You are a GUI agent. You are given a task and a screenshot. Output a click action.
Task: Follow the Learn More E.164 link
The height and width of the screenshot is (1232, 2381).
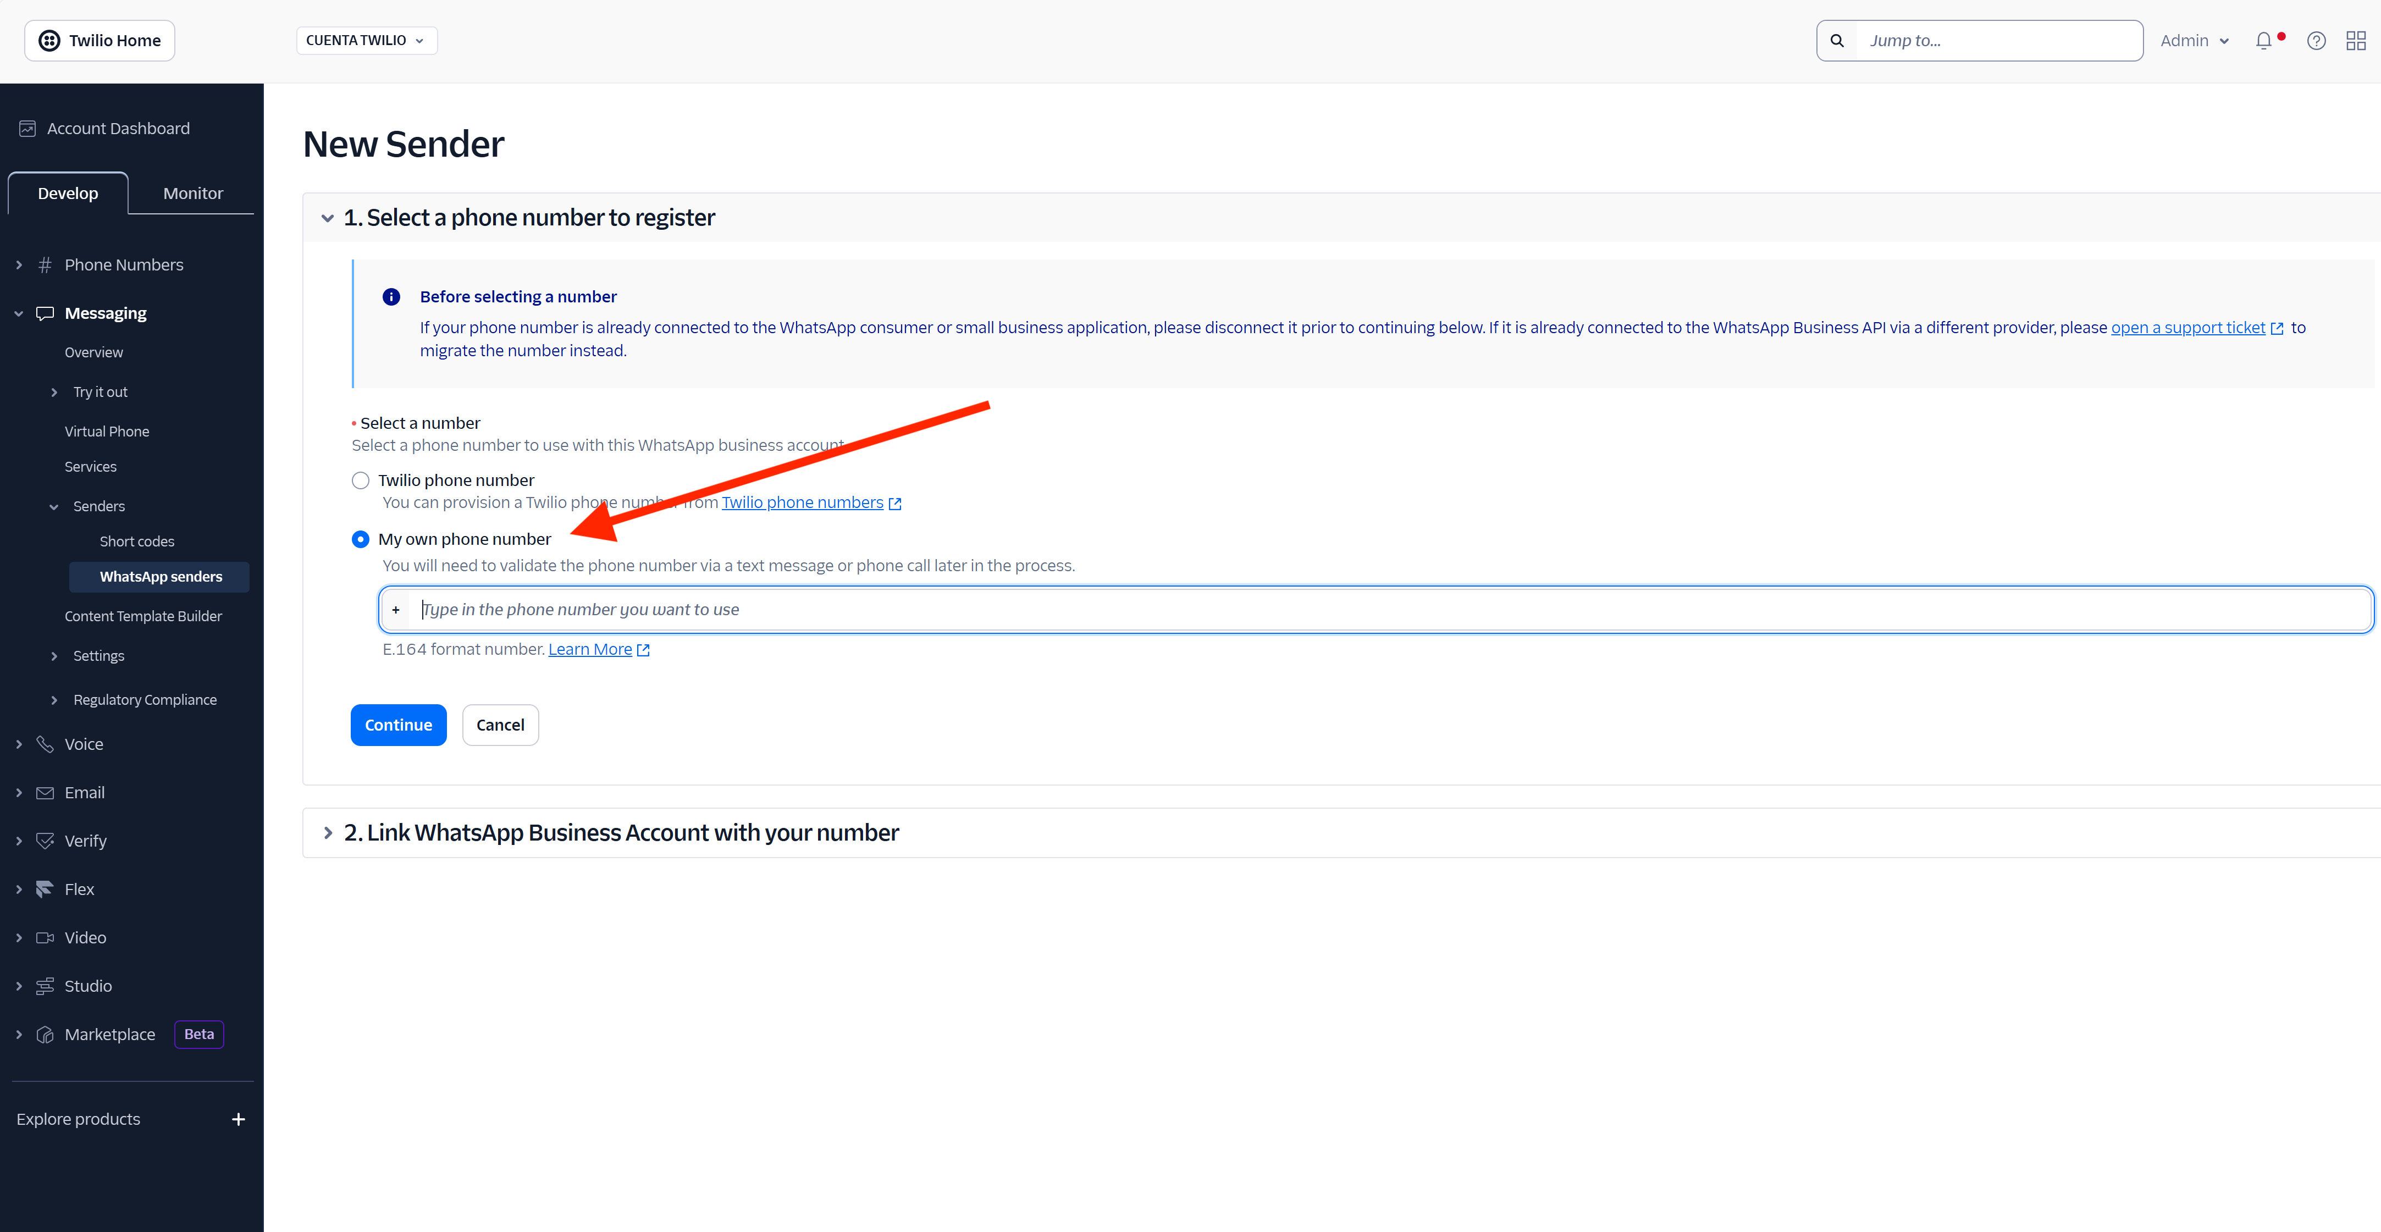[590, 649]
